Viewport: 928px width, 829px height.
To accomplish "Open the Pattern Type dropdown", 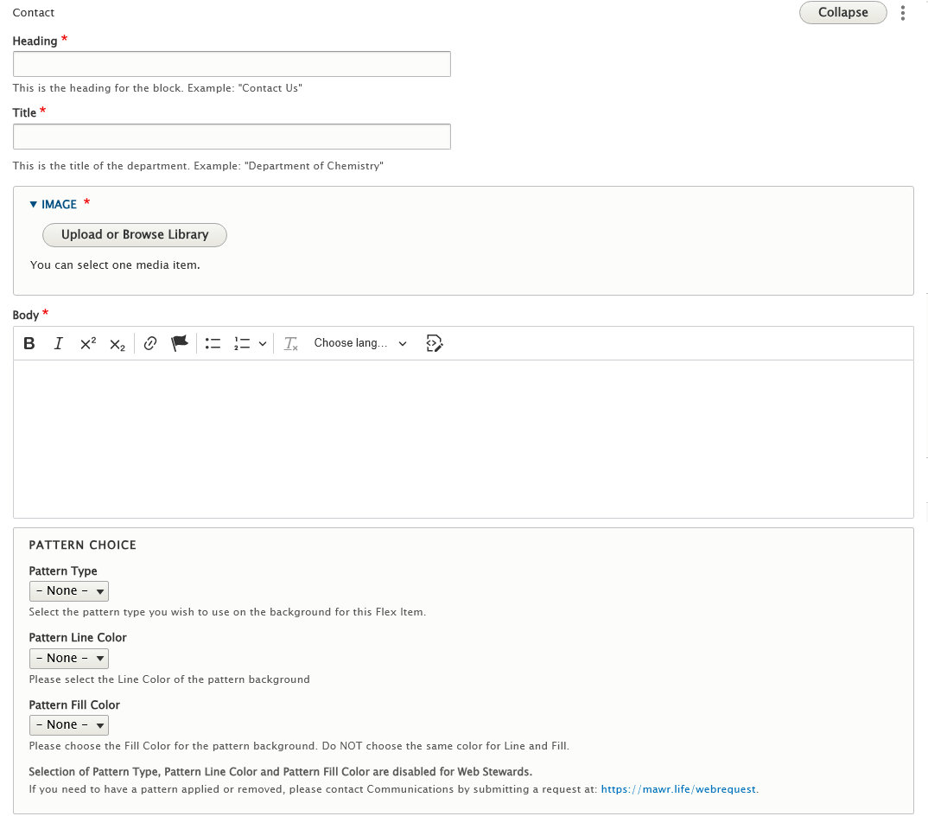I will (68, 590).
